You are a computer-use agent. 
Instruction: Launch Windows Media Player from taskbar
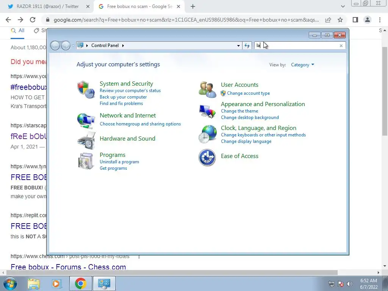pos(56,283)
